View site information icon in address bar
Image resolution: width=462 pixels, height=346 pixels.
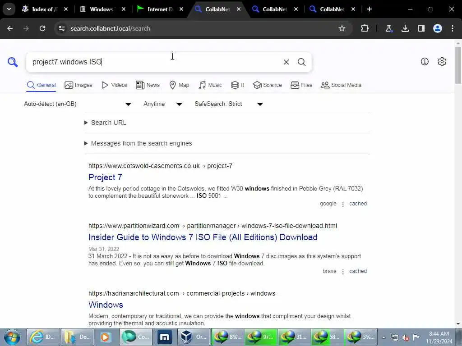(x=61, y=28)
